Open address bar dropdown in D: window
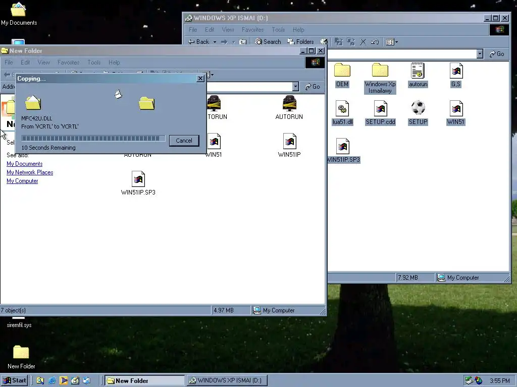 [480, 53]
